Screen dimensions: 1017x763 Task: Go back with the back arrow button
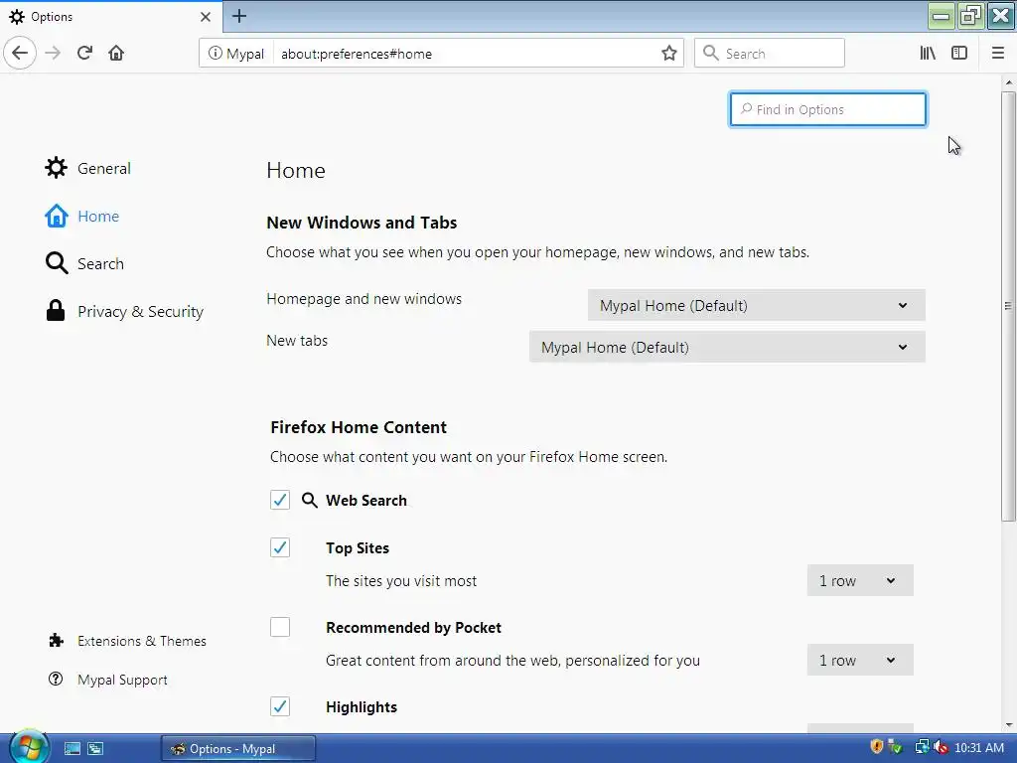click(20, 54)
